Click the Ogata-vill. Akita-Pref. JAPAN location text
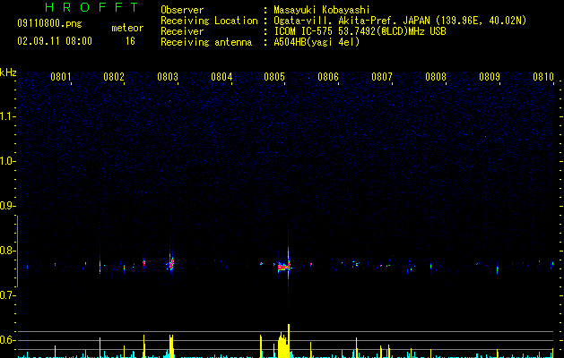This screenshot has height=358, width=564. coord(400,21)
